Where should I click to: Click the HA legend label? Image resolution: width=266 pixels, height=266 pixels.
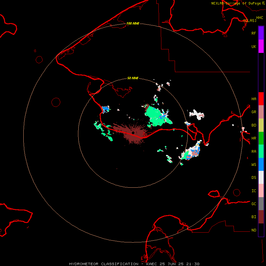(x=254, y=99)
